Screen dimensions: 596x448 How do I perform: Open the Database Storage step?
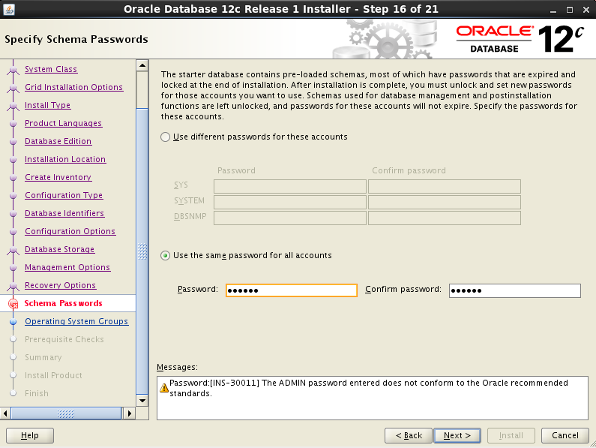coord(60,249)
